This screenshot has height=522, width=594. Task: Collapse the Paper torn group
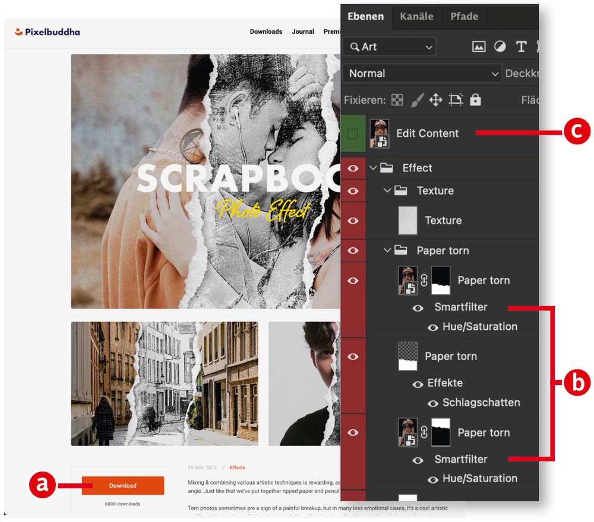[388, 250]
